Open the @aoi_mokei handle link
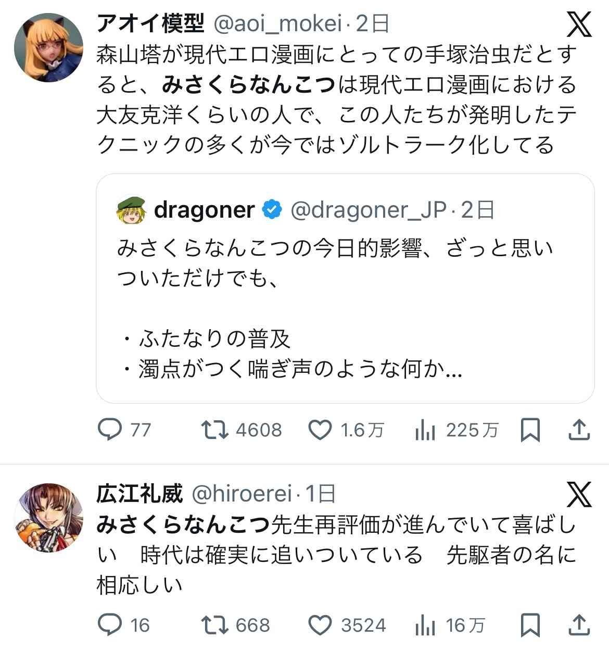Screen dimensions: 609x652 [277, 24]
